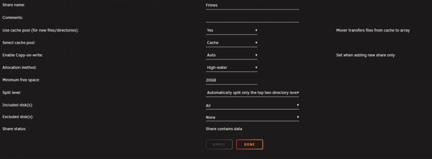Click the arrow icon beside High-water
Screen dimensions: 432x159
[256, 68]
